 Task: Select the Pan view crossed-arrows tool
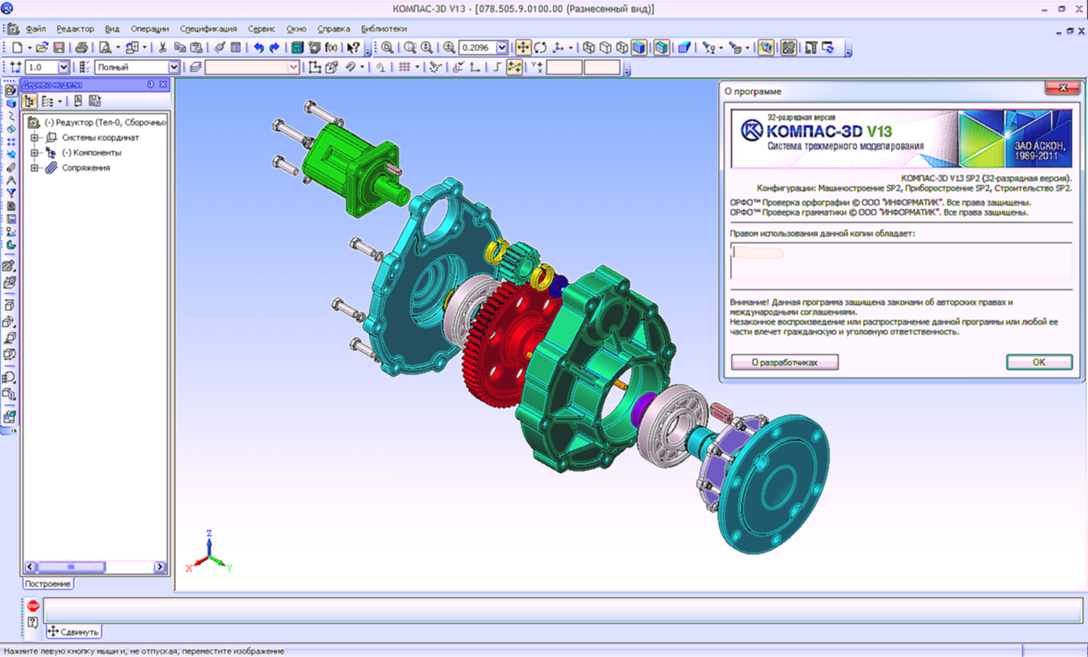point(523,48)
